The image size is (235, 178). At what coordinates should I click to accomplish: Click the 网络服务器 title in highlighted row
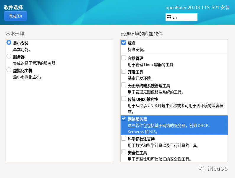(137, 119)
